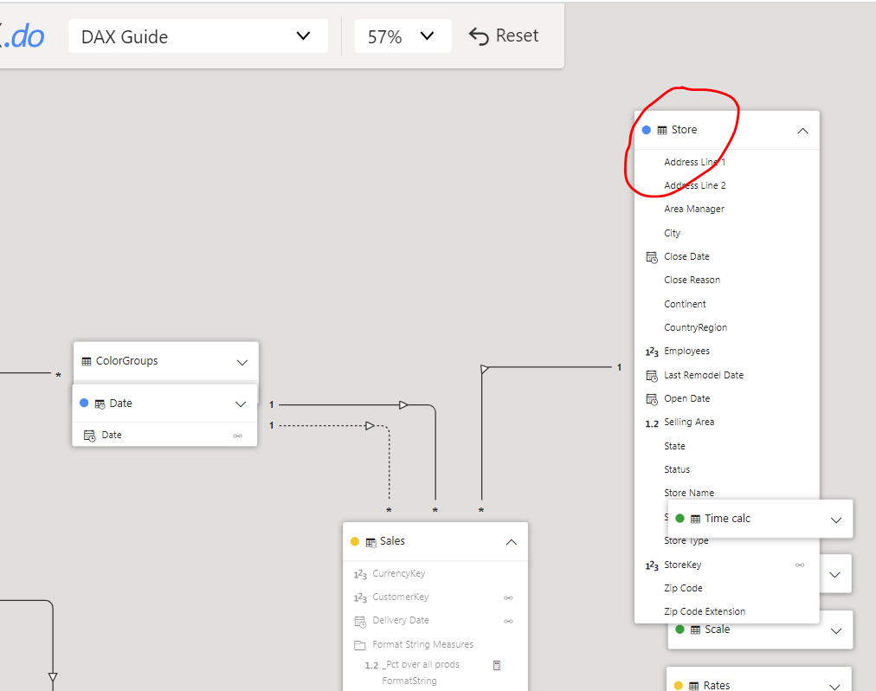Image resolution: width=876 pixels, height=691 pixels.
Task: Open the 57% zoom level dropdown
Action: [403, 36]
